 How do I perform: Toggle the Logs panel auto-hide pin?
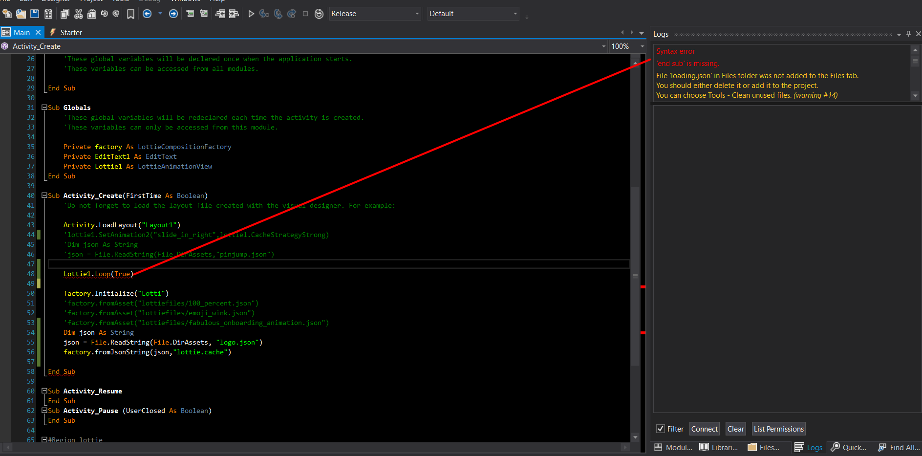(x=908, y=34)
